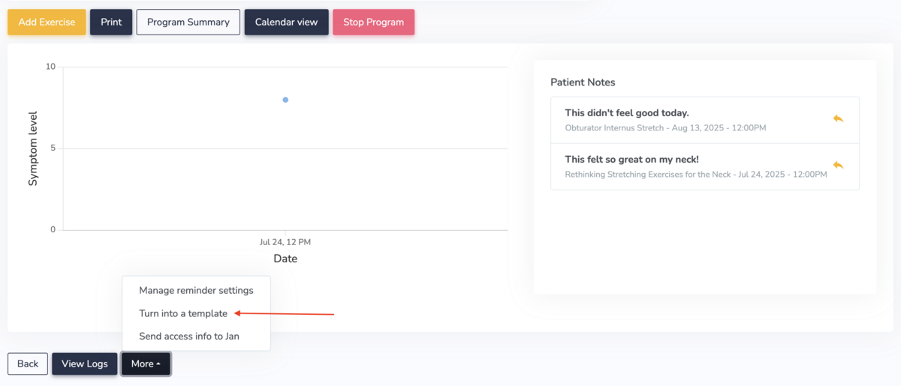Click the Symptom level axis title

click(x=33, y=148)
